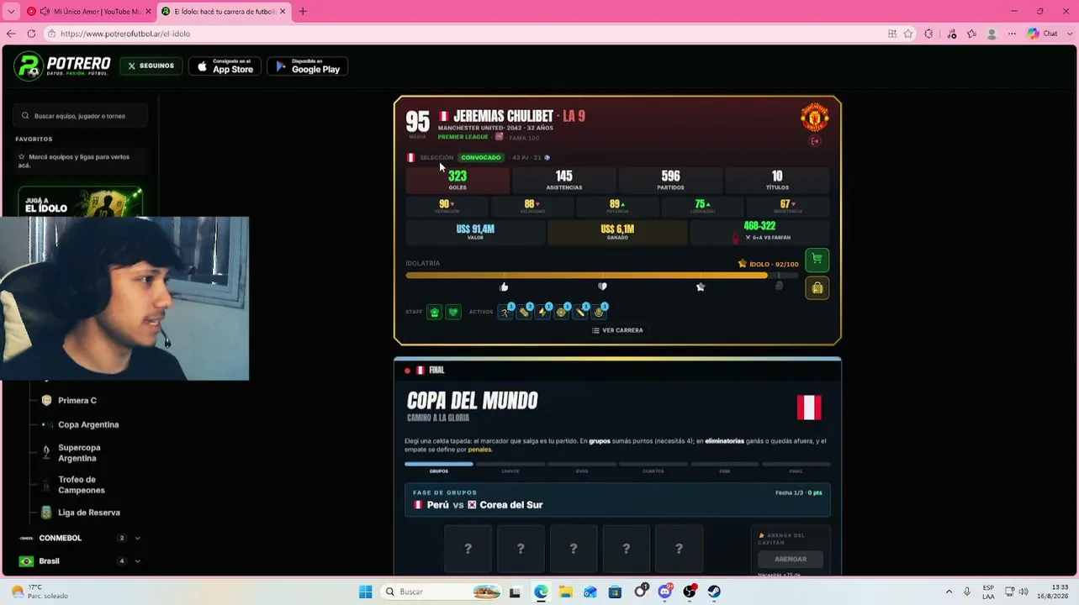Image resolution: width=1079 pixels, height=605 pixels.
Task: Click the Google Play download button
Action: (307, 66)
